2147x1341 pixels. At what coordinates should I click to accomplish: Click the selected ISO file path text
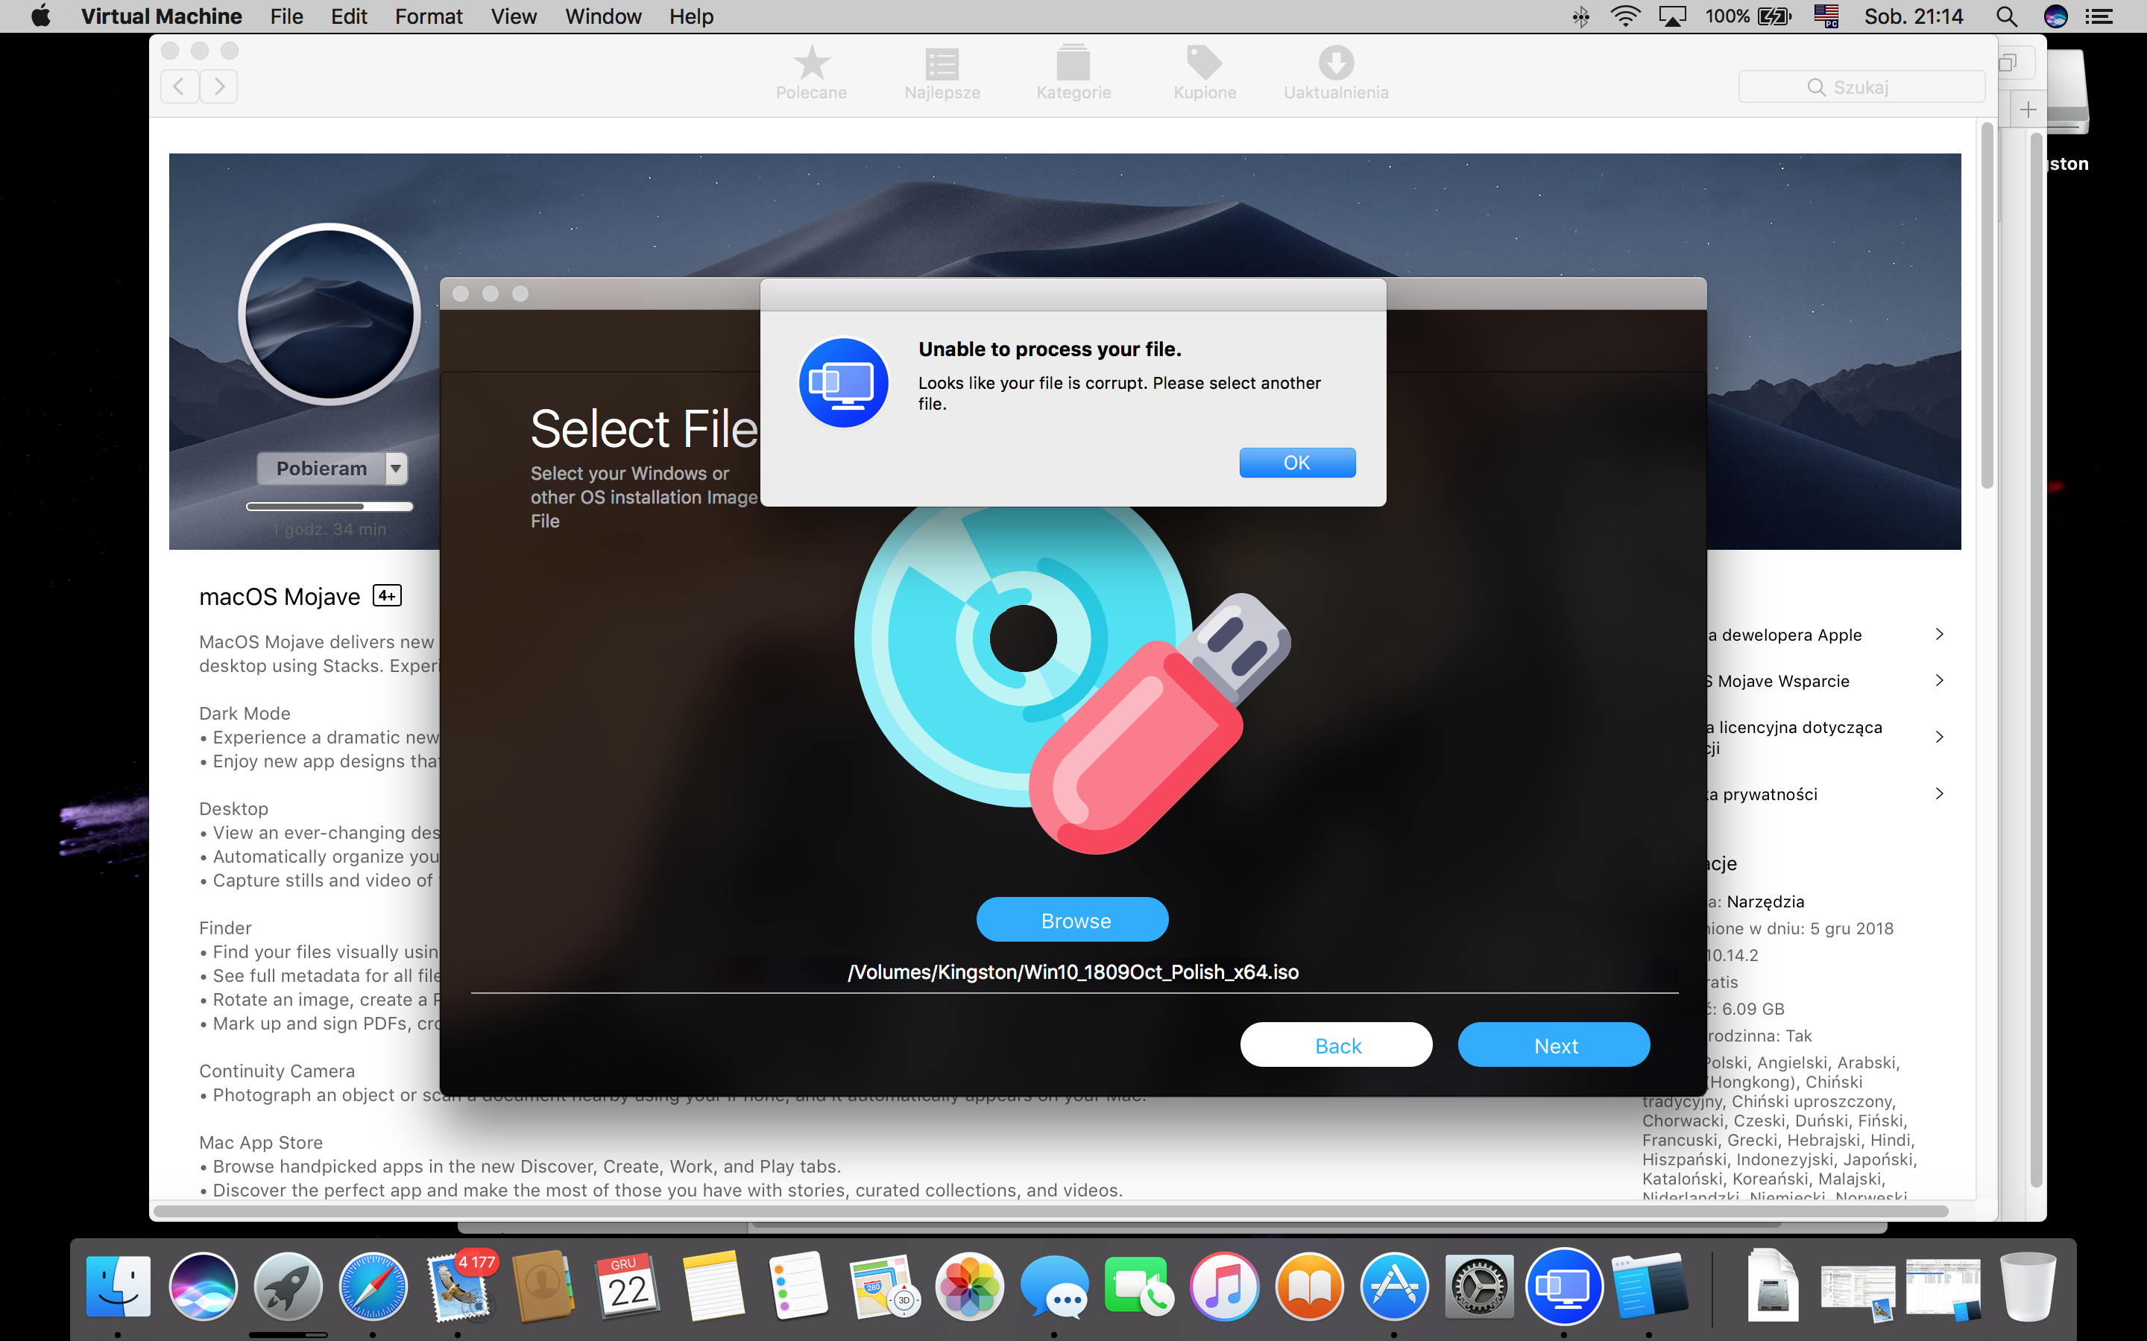point(1073,972)
